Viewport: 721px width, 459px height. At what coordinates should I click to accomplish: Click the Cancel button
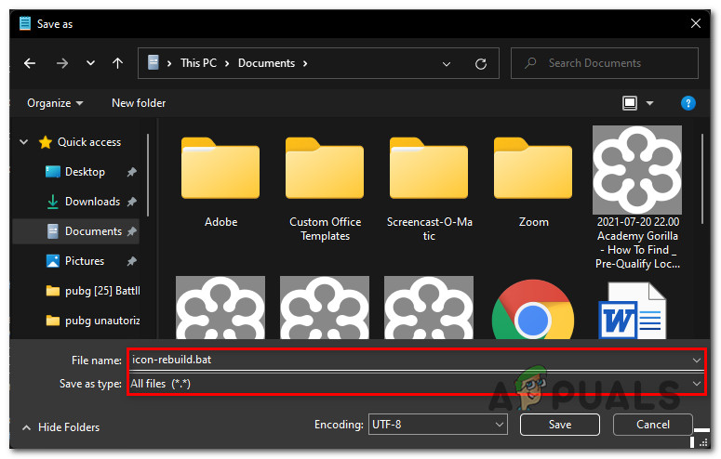pyautogui.click(x=652, y=425)
